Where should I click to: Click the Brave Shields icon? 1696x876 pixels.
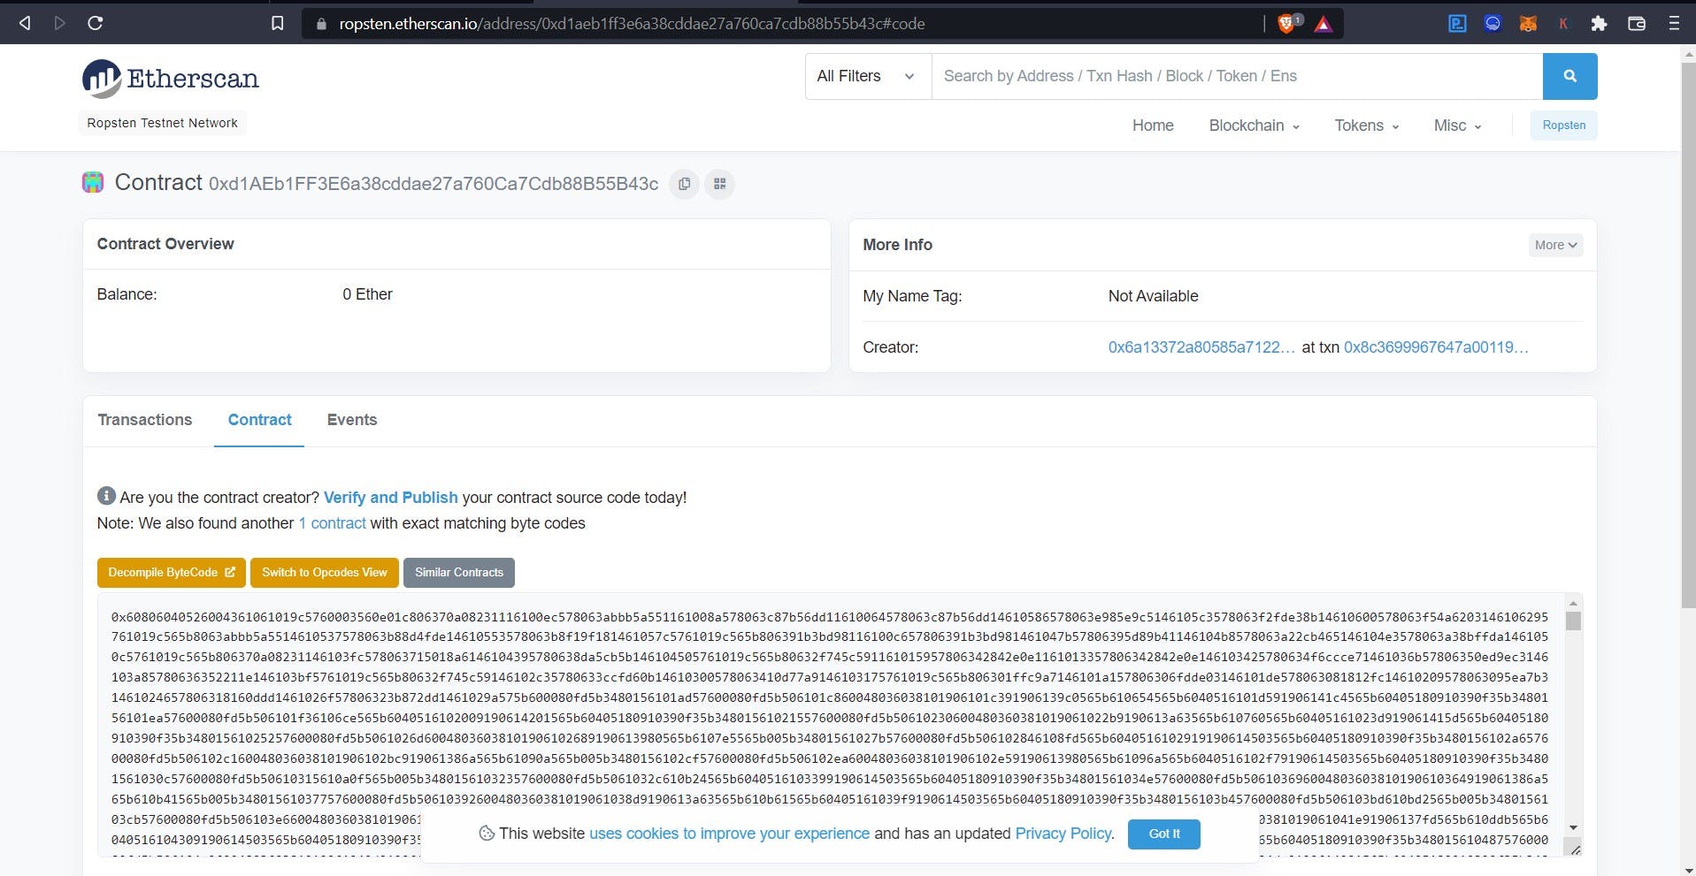click(1285, 23)
